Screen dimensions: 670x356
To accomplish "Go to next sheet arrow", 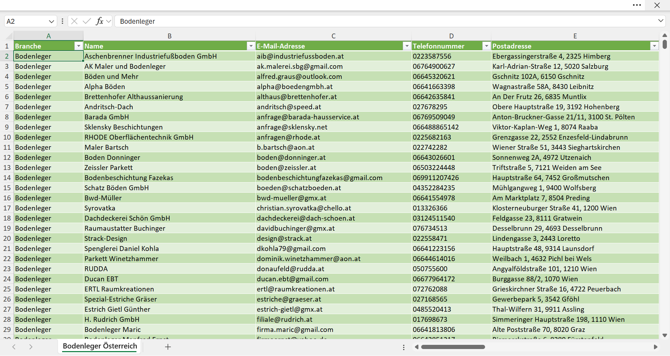I will pos(31,347).
